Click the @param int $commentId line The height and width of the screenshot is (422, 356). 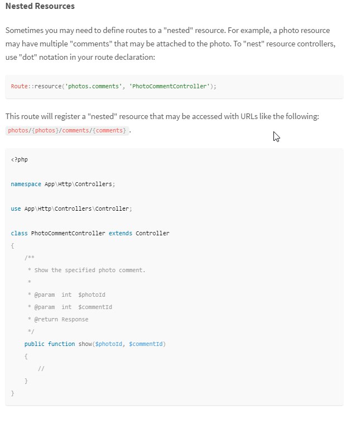click(x=70, y=307)
